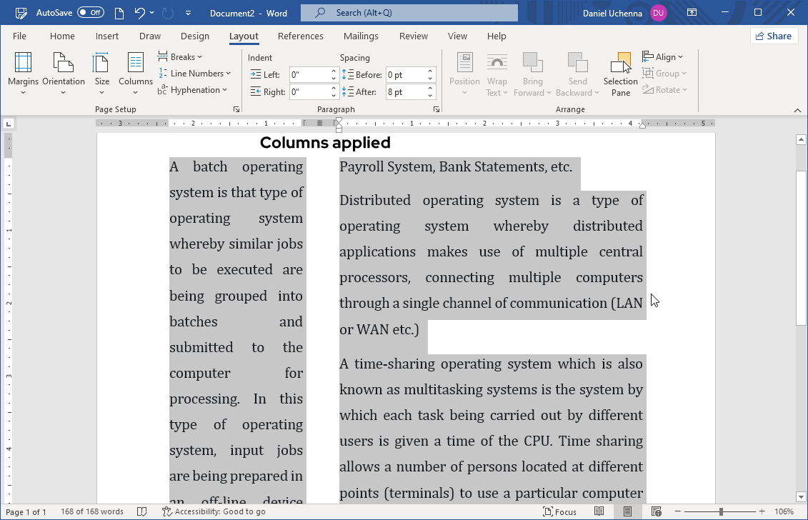Viewport: 808px width, 520px height.
Task: Open the References tab
Action: pyautogui.click(x=300, y=36)
